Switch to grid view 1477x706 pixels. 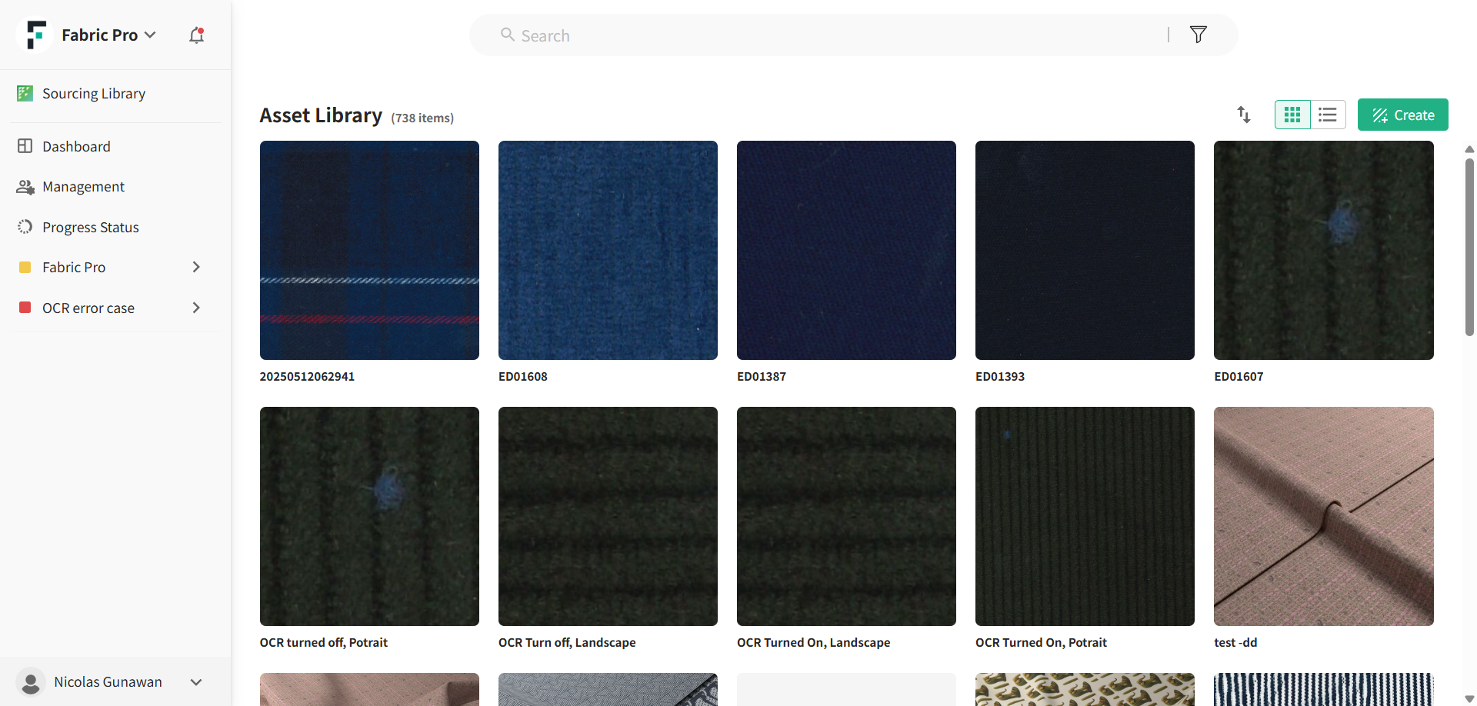point(1292,115)
